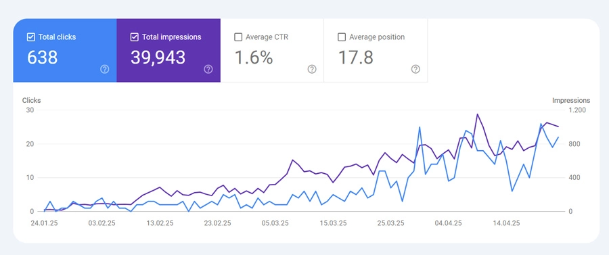Click the highest purple impressions peak
This screenshot has height=255, width=609.
(477, 114)
